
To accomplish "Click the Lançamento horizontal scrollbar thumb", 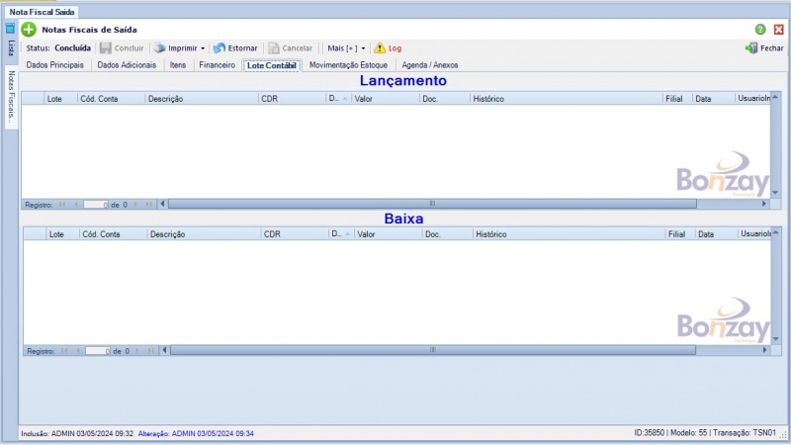I will (431, 204).
